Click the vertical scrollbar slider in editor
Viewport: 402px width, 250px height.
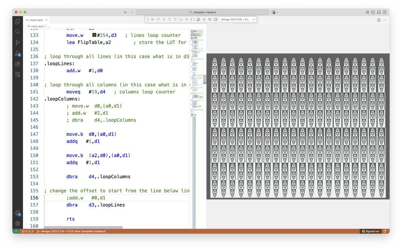point(205,79)
